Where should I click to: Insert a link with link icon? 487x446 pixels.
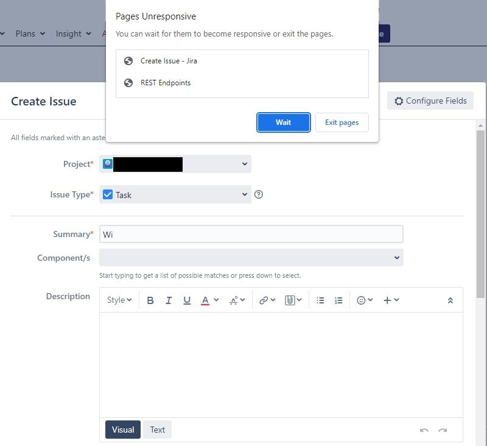264,300
